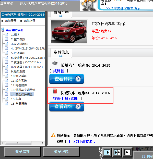Select the 当前:维修手册 root node
This screenshot has height=159, width=153.
(14, 30)
